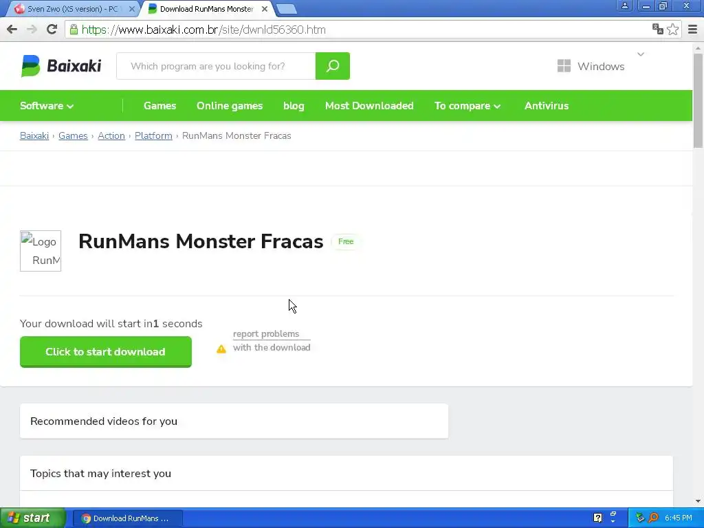Image resolution: width=704 pixels, height=528 pixels.
Task: Click the Baixaki logo
Action: click(x=61, y=66)
